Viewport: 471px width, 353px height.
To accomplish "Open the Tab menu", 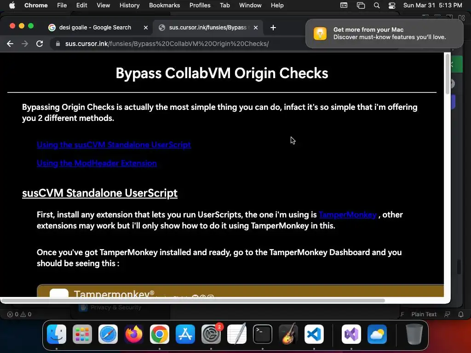I will click(224, 6).
